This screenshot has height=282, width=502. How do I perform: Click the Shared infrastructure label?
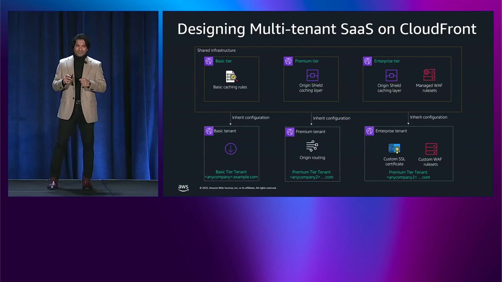[216, 51]
